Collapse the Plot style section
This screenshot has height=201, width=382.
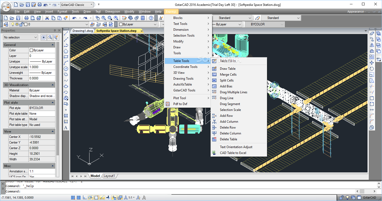(53, 103)
